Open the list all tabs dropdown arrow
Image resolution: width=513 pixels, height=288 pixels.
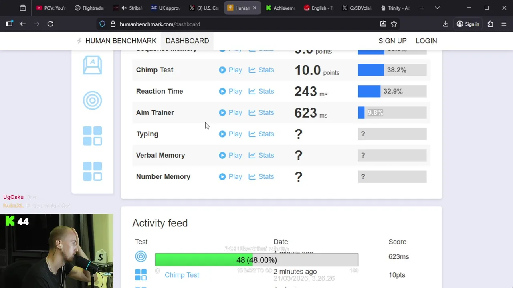(x=437, y=8)
